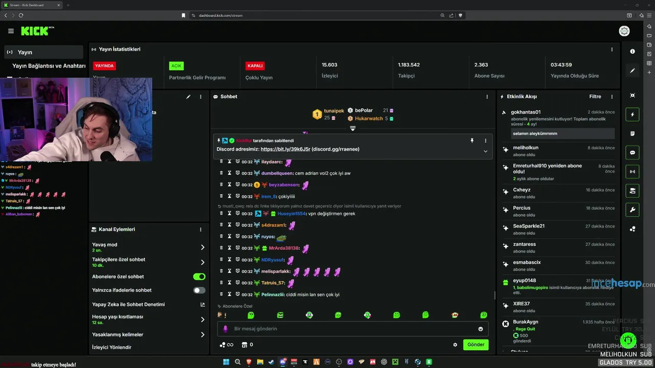Viewport: 655px width, 368px height.
Task: Open the bit.ly Discord link in the pinned message
Action: click(x=286, y=149)
